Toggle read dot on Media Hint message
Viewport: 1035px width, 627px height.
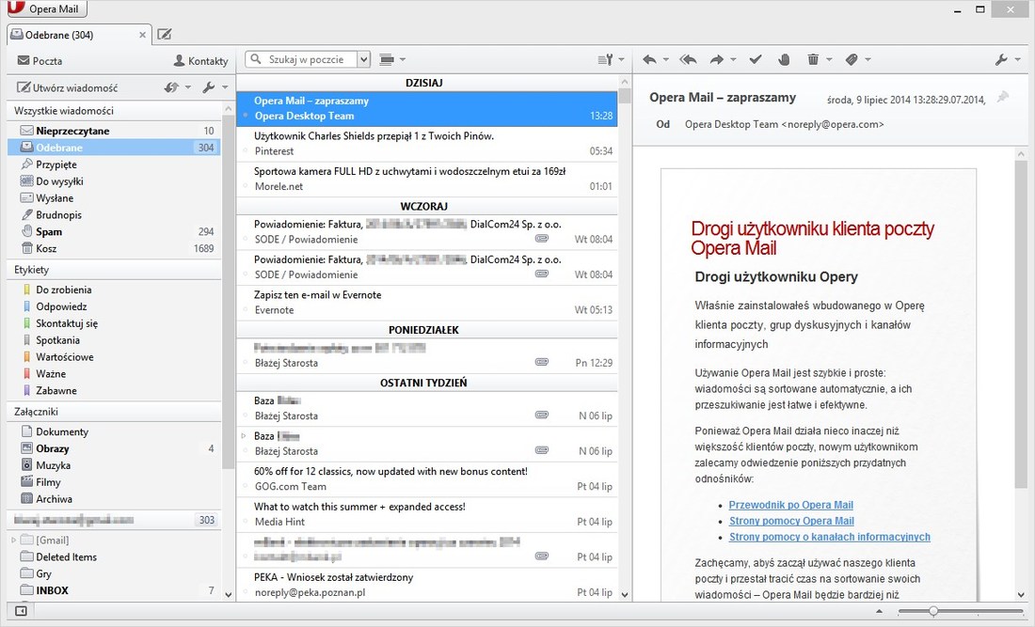click(x=246, y=522)
